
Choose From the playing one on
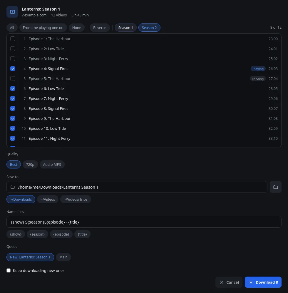point(43,28)
